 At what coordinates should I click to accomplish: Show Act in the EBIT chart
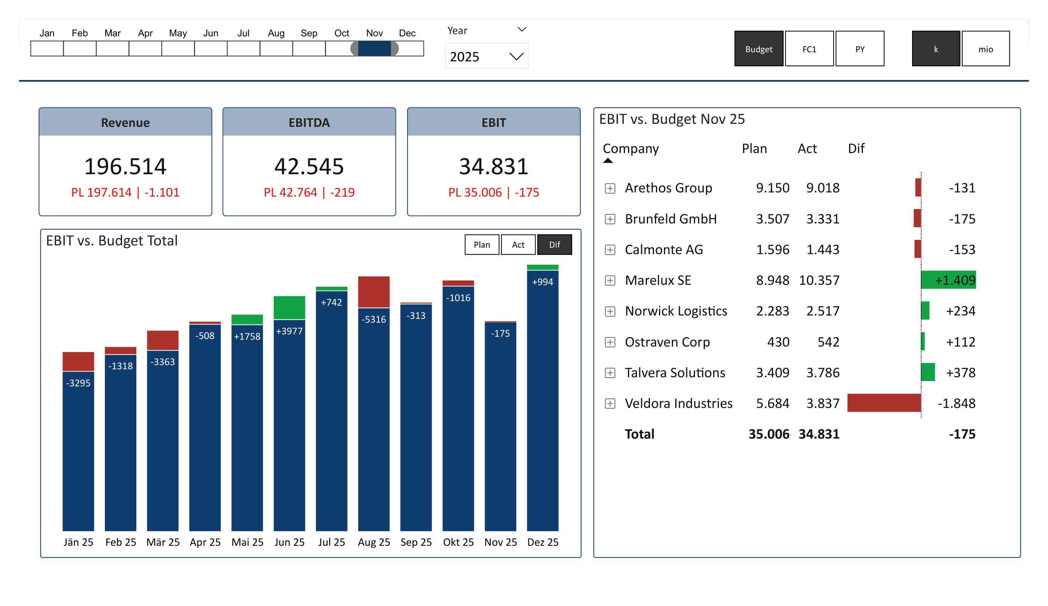click(x=518, y=245)
